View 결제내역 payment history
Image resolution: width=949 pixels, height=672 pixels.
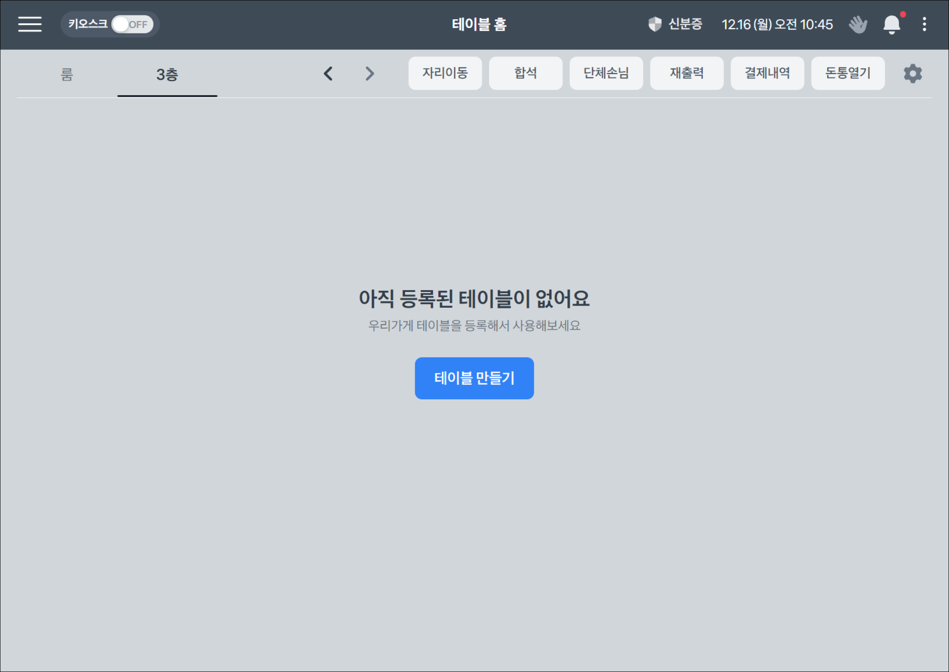point(767,73)
